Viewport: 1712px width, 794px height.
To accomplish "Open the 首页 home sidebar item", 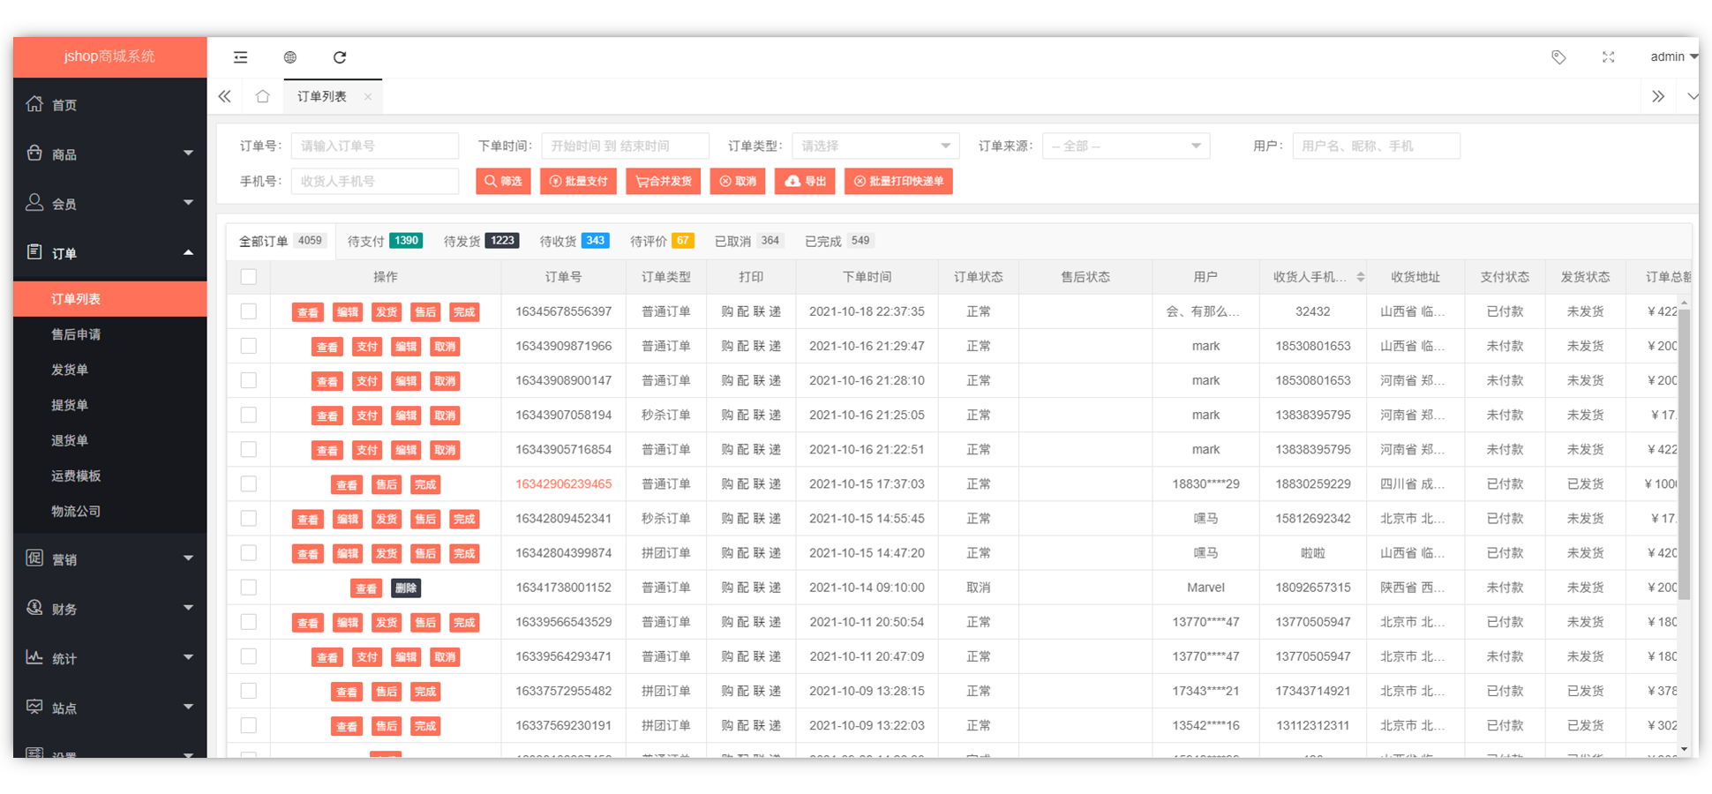I will point(110,105).
